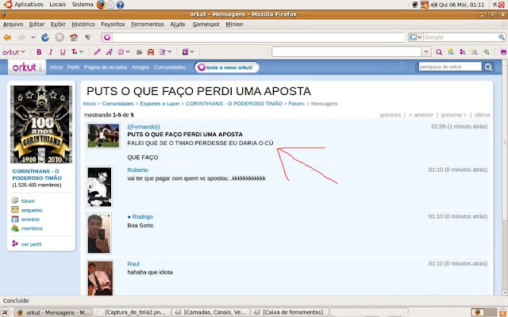The height and width of the screenshot is (317, 508).
Task: Click the orkut search magnifier button
Action: [x=489, y=67]
